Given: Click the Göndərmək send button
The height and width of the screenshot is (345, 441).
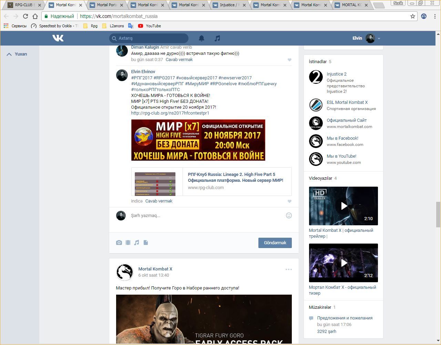Looking at the screenshot, I should [x=275, y=243].
